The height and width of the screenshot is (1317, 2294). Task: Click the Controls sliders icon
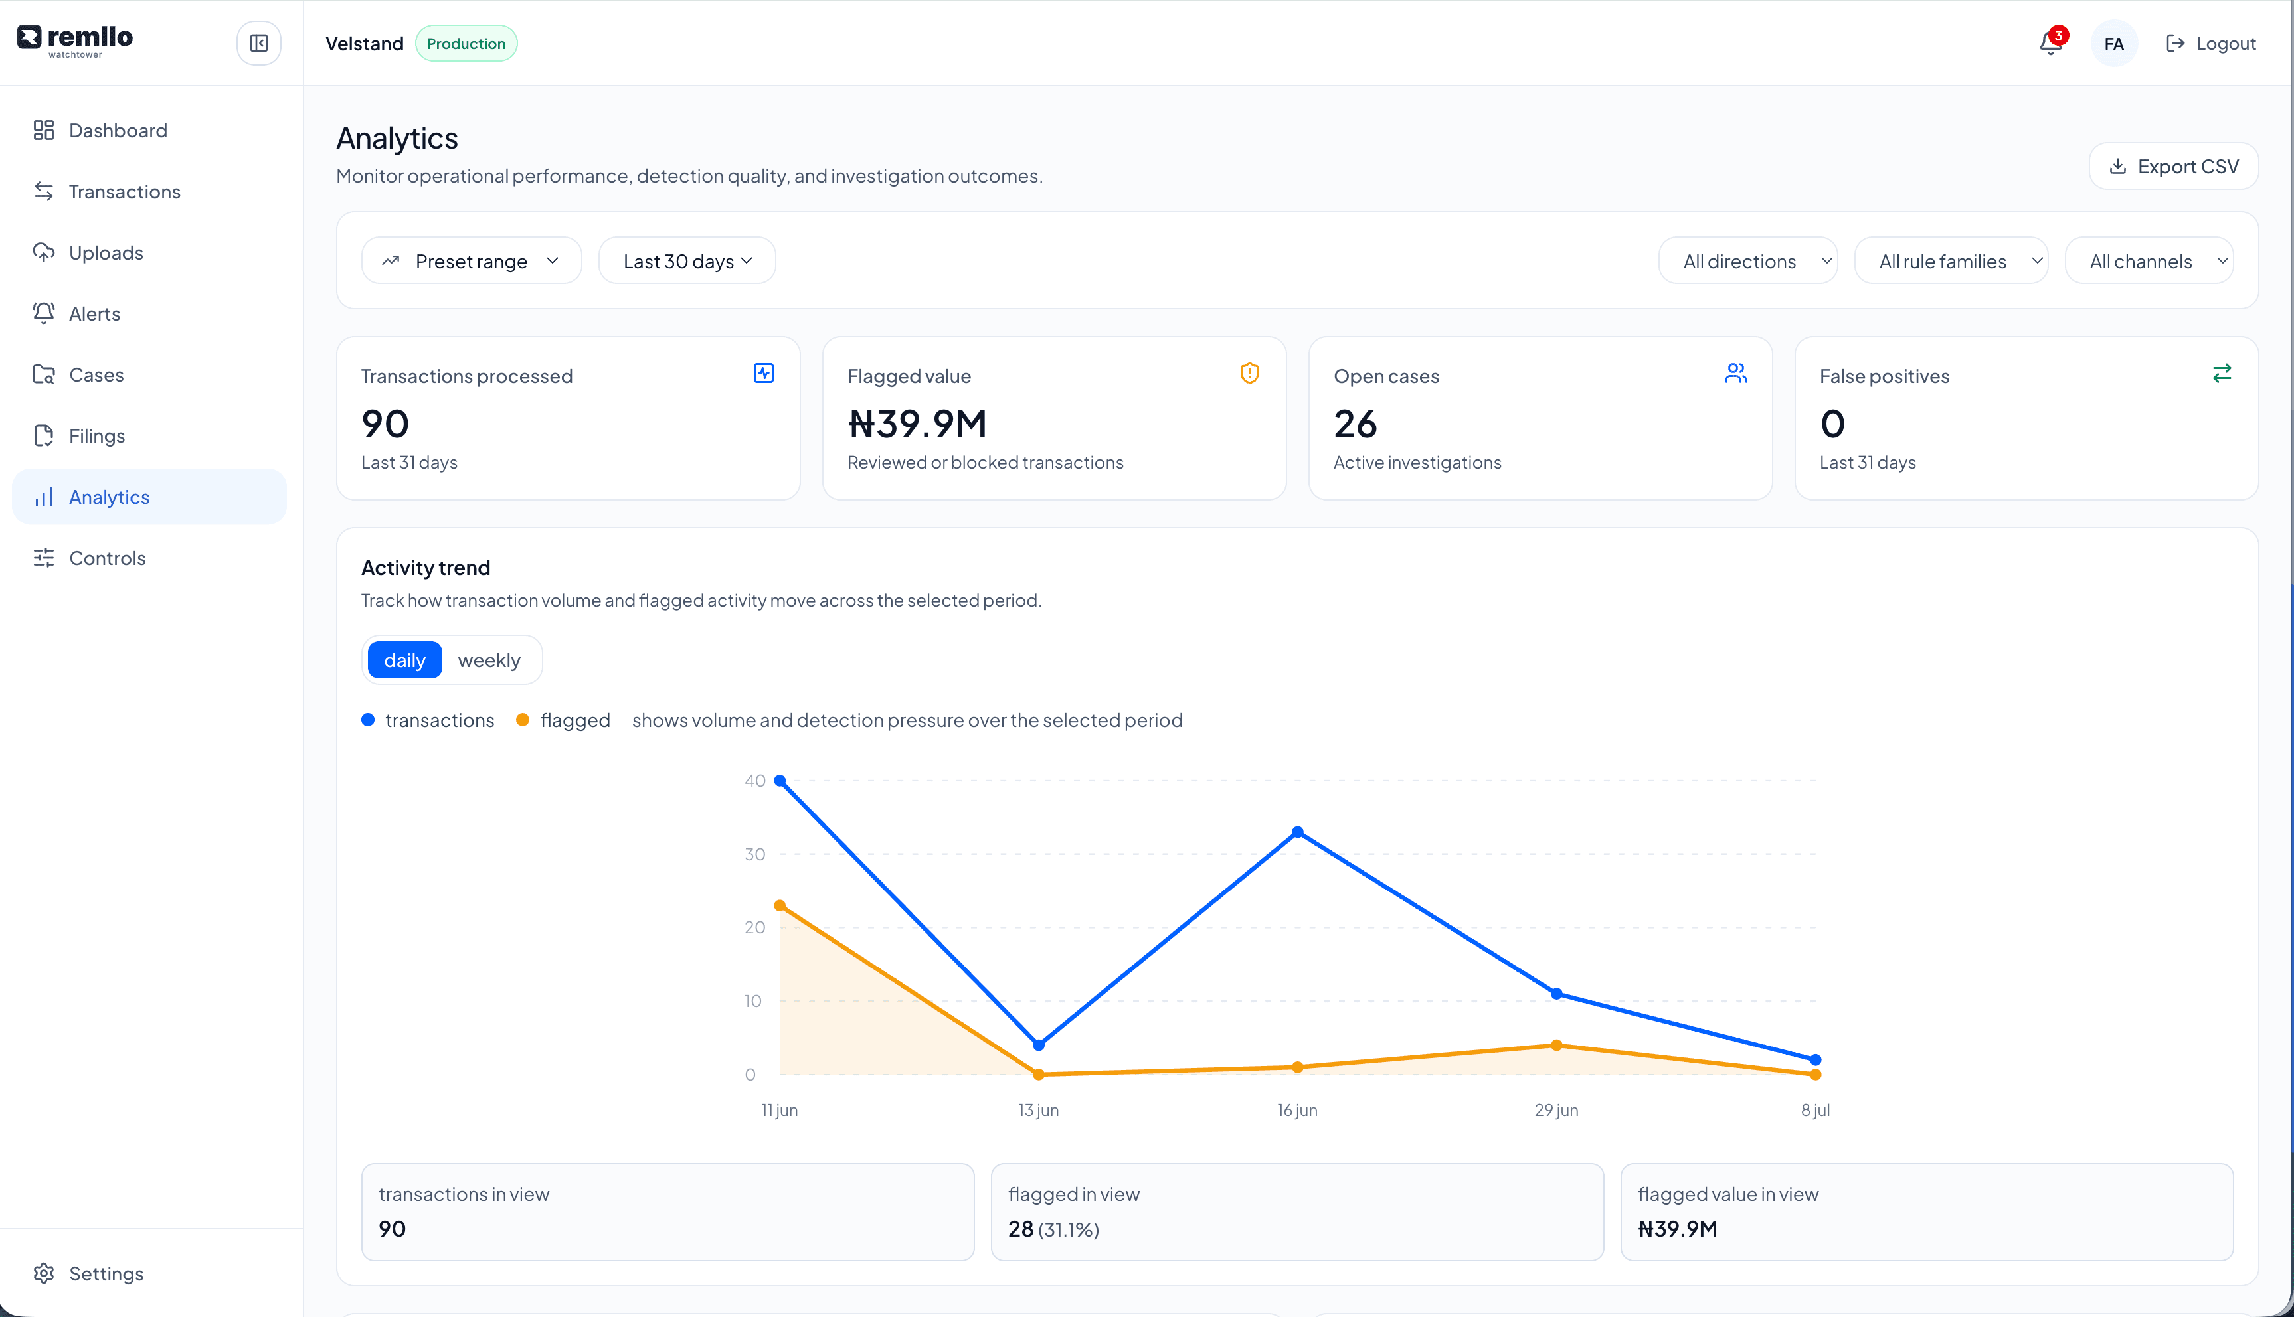(x=43, y=557)
